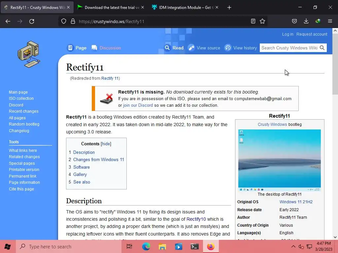Click Cite this page link

coord(21,189)
